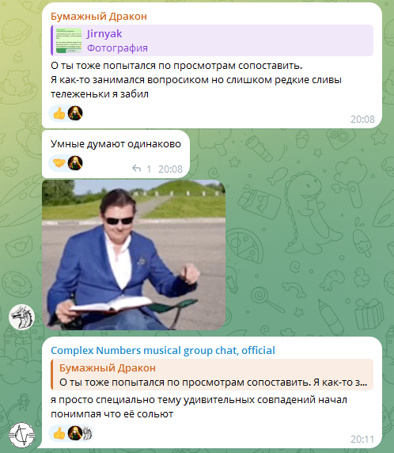394x453 pixels.
Task: Click the girl avatar in the last message's reactions
Action: click(74, 433)
